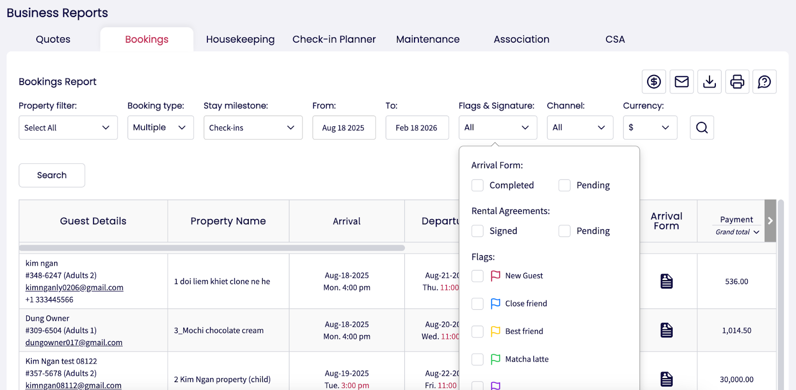Click the From date field
Viewport: 796px width, 390px height.
tap(344, 128)
